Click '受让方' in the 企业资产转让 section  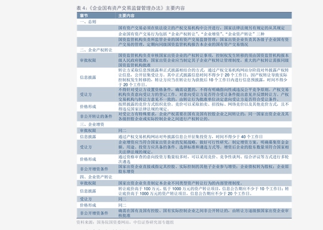(86, 199)
